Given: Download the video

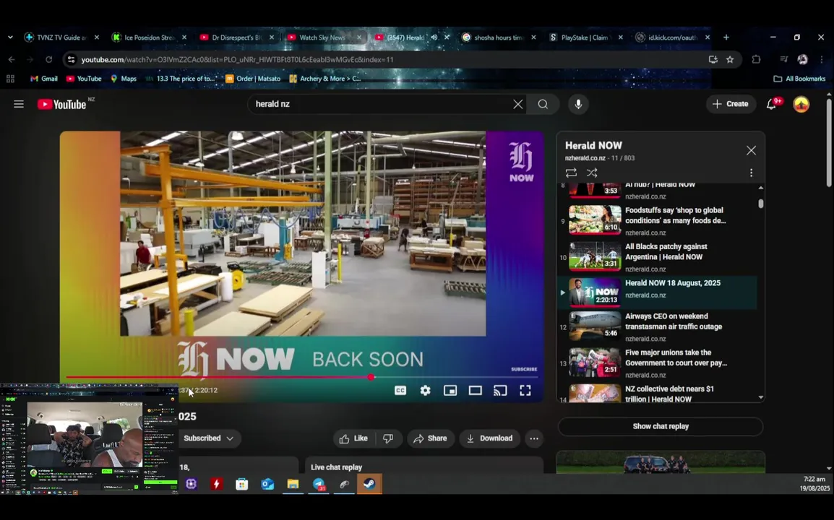Looking at the screenshot, I should coord(489,438).
